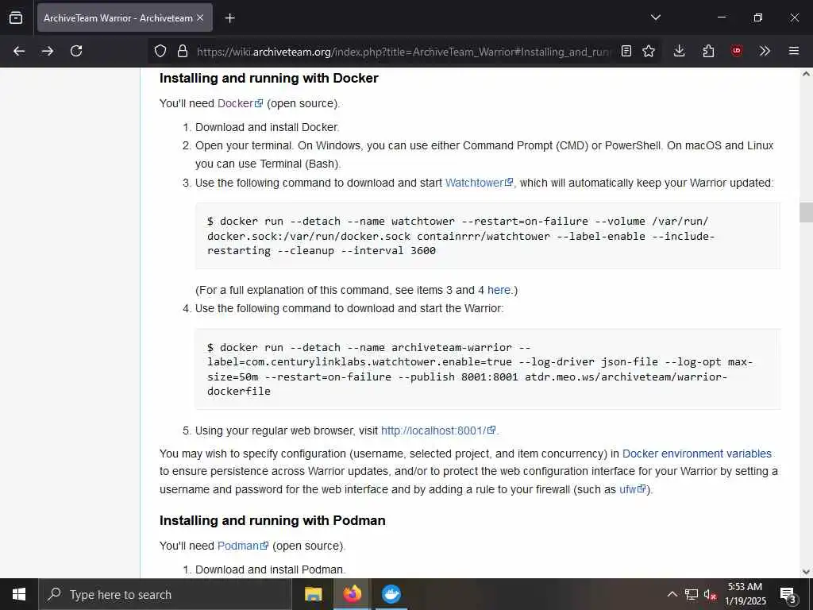The width and height of the screenshot is (813, 610).
Task: Bookmark this page with the star icon
Action: 649,51
